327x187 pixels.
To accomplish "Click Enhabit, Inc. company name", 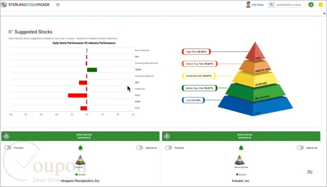I will click(x=241, y=181).
